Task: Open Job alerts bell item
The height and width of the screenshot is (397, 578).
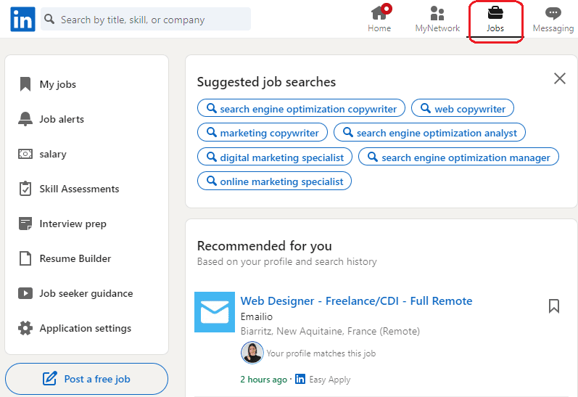Action: click(51, 119)
